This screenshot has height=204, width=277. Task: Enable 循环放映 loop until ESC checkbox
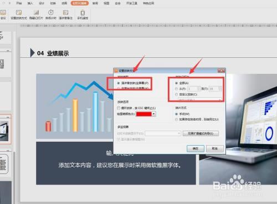pyautogui.click(x=119, y=108)
